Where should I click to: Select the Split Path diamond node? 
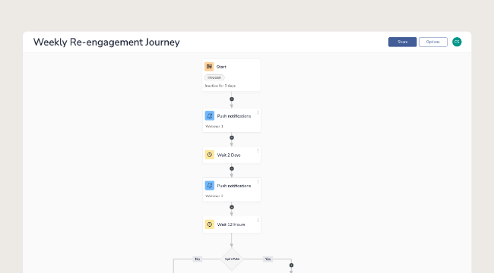coord(232,259)
